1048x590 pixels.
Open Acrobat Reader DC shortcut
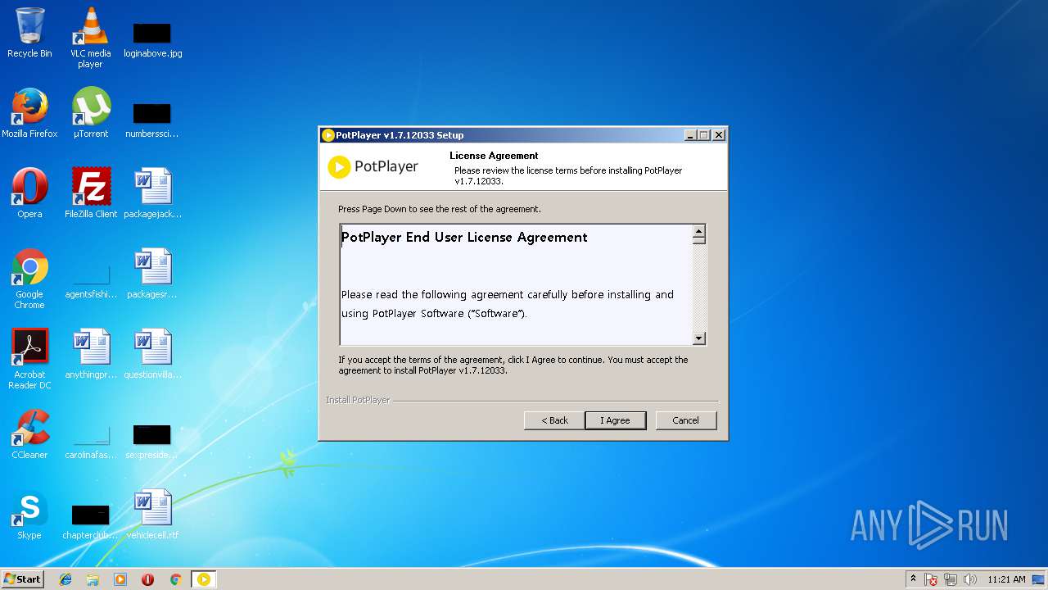(29, 359)
